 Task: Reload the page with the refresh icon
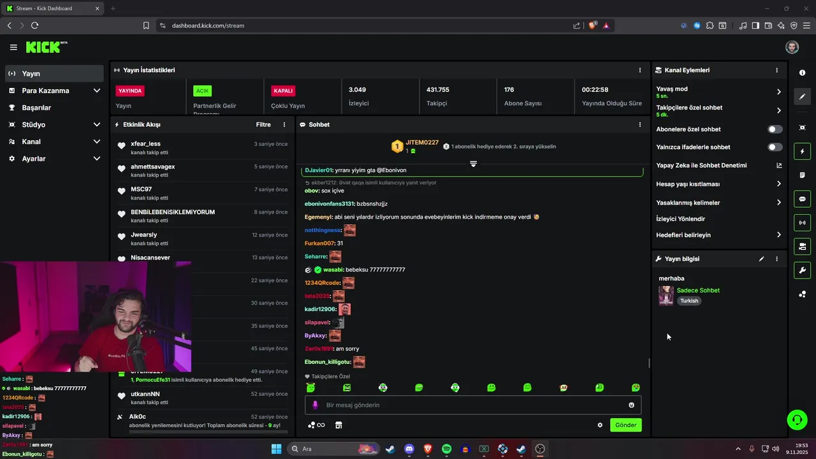34,25
